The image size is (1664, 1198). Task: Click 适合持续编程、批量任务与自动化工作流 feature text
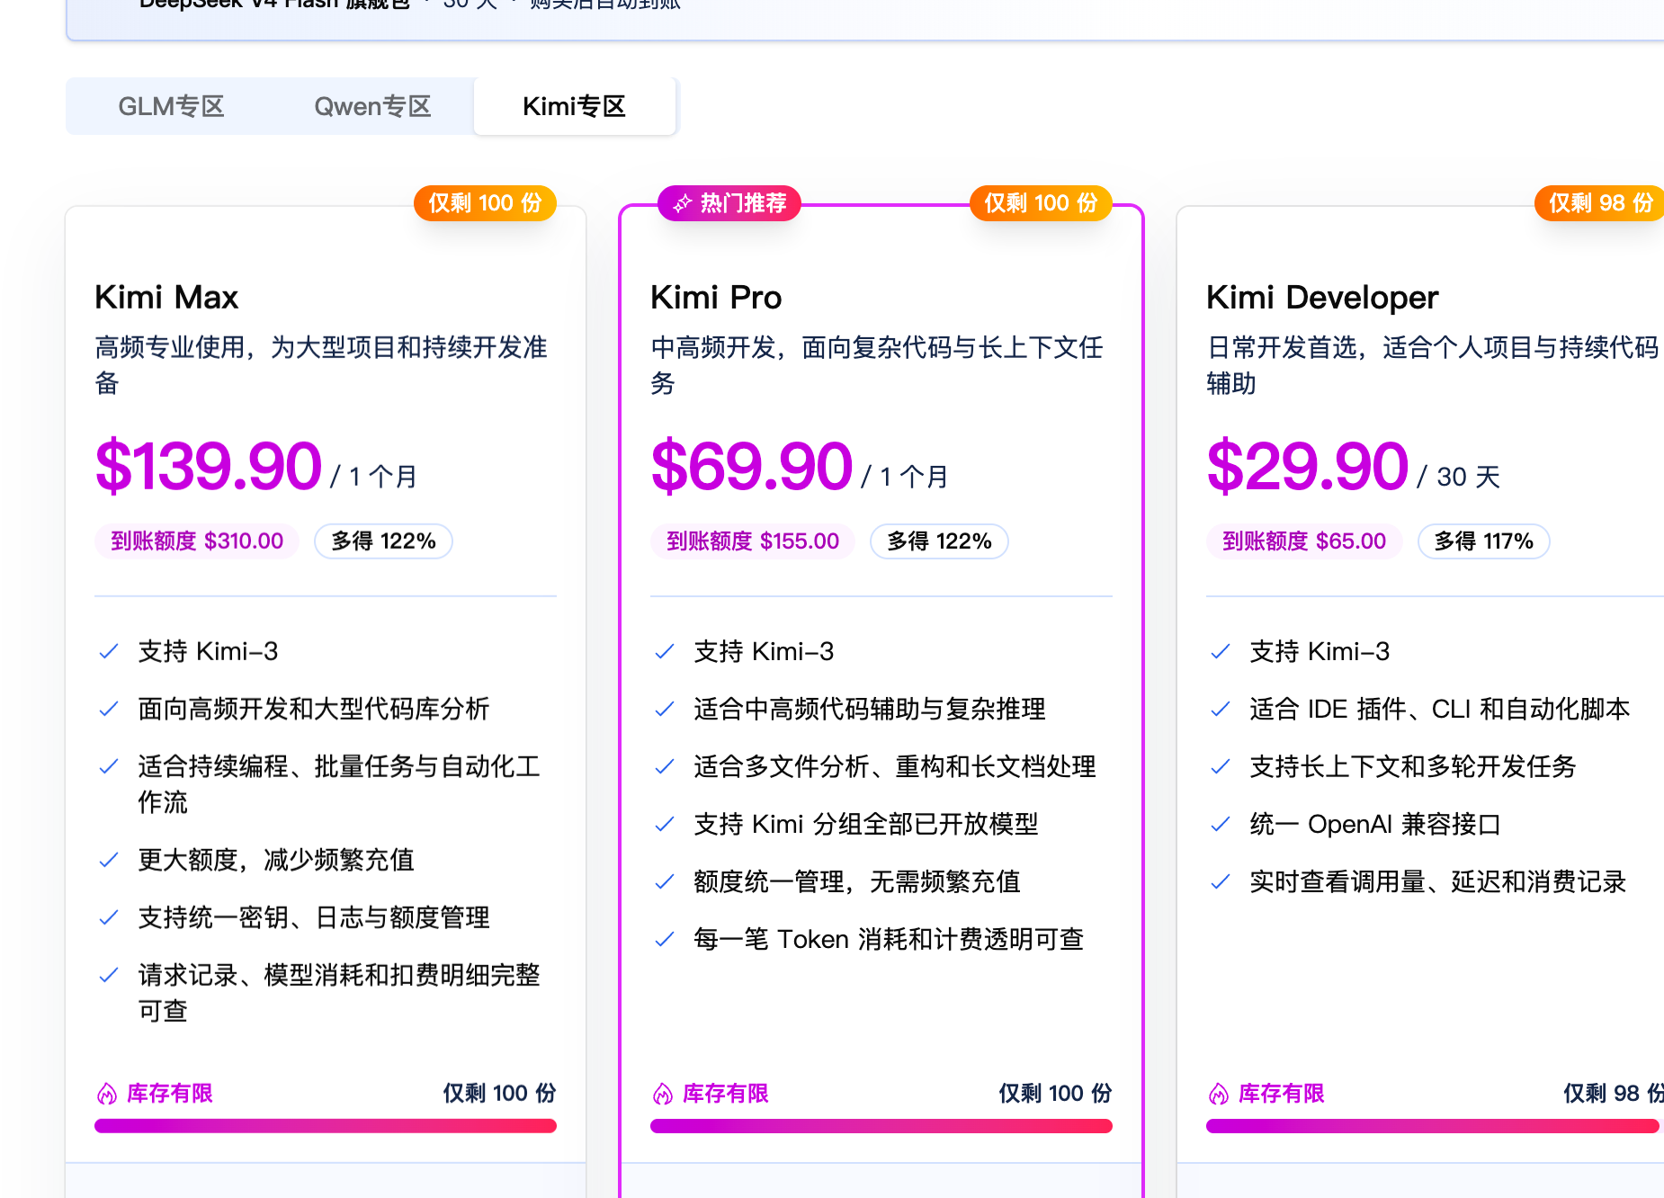point(339,784)
